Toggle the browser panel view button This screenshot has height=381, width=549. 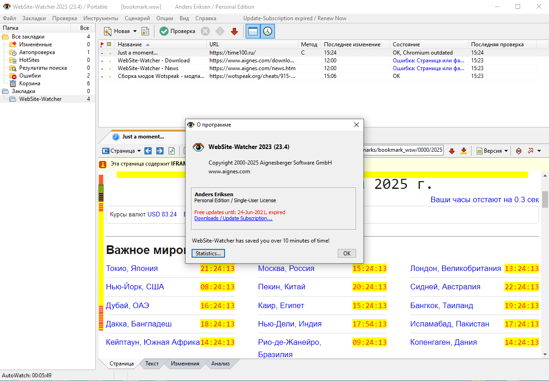coord(252,31)
